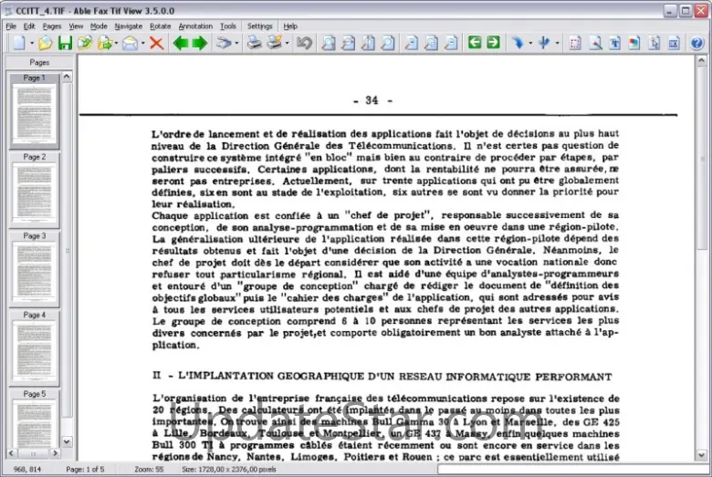The image size is (712, 477).
Task: Open the multicolor image adjustment icon
Action: coord(634,43)
